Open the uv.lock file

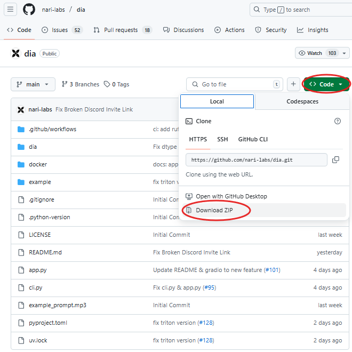[x=38, y=341]
